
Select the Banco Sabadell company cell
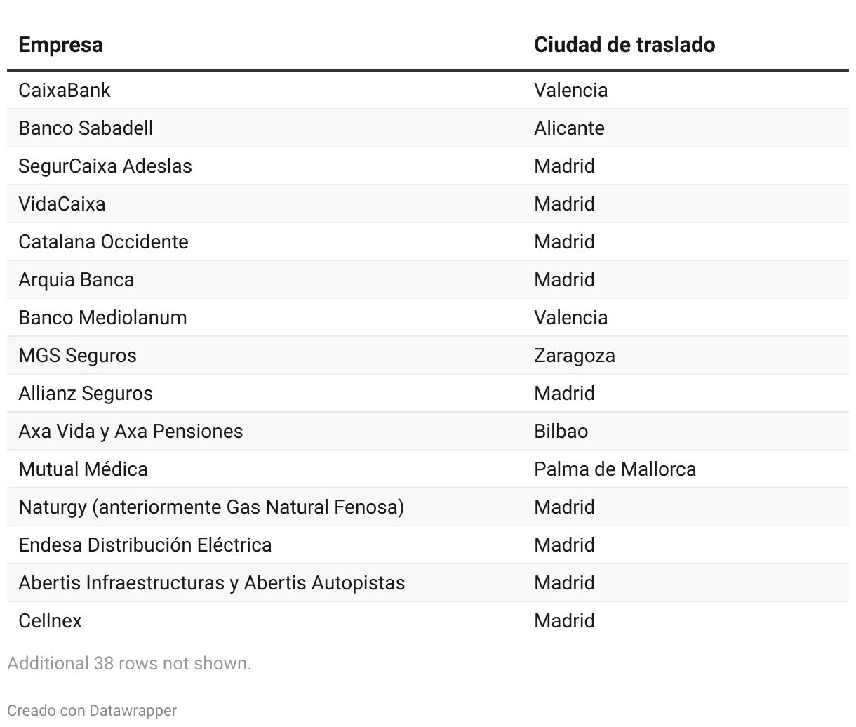(x=86, y=128)
